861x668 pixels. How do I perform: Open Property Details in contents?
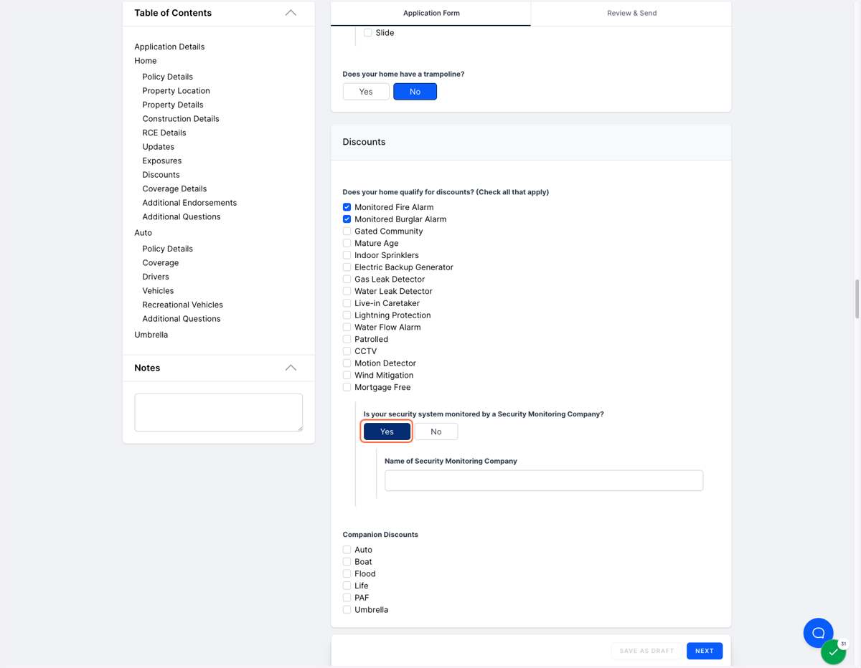pyautogui.click(x=172, y=105)
